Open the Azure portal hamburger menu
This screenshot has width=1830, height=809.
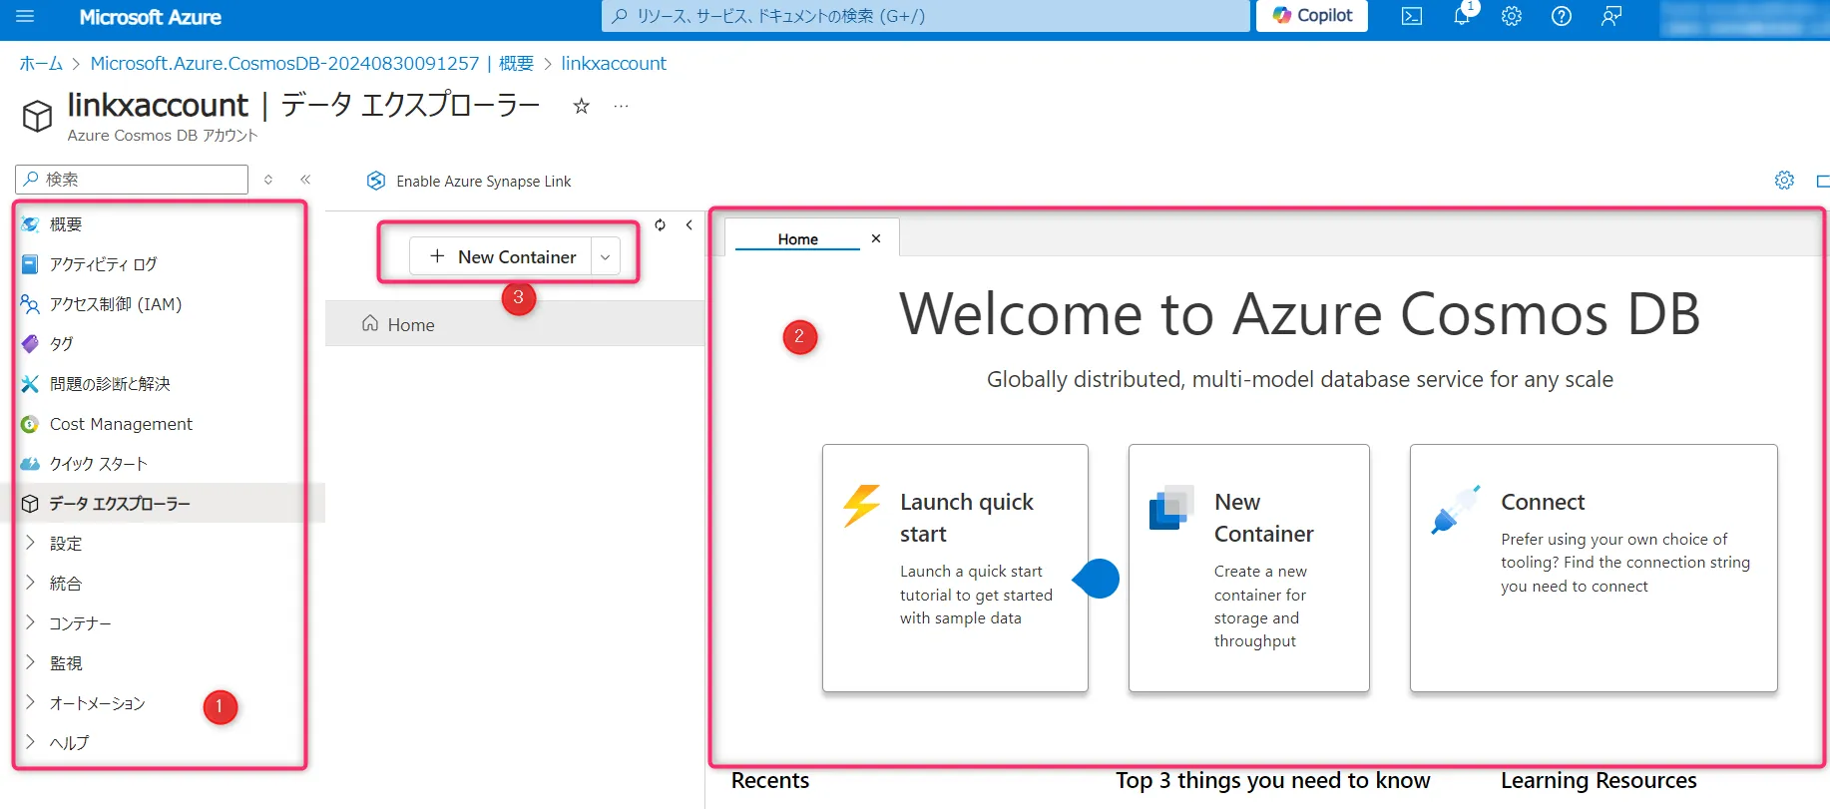click(x=25, y=16)
